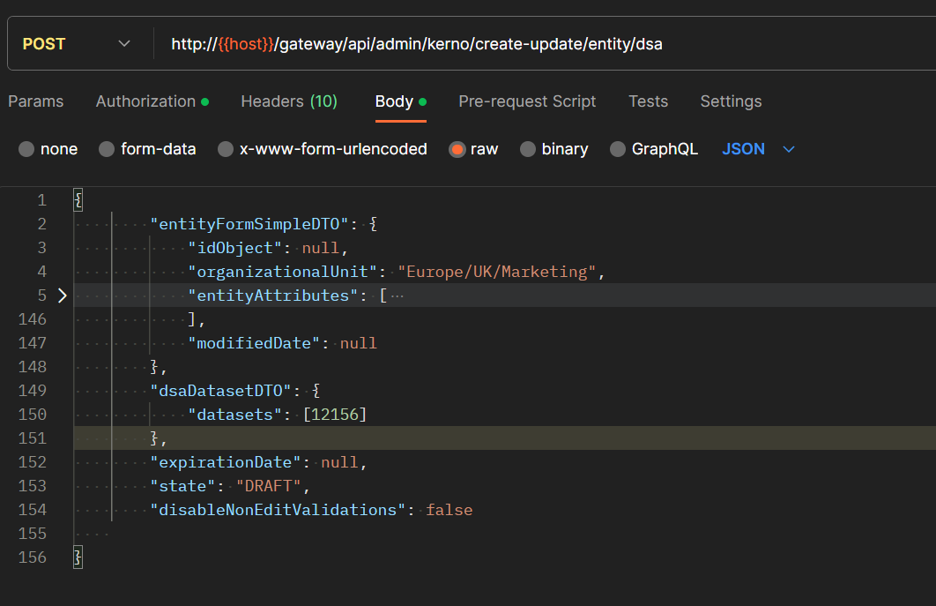The image size is (936, 606).
Task: Click the folded ellipsis after entityAttributes
Action: (x=397, y=296)
